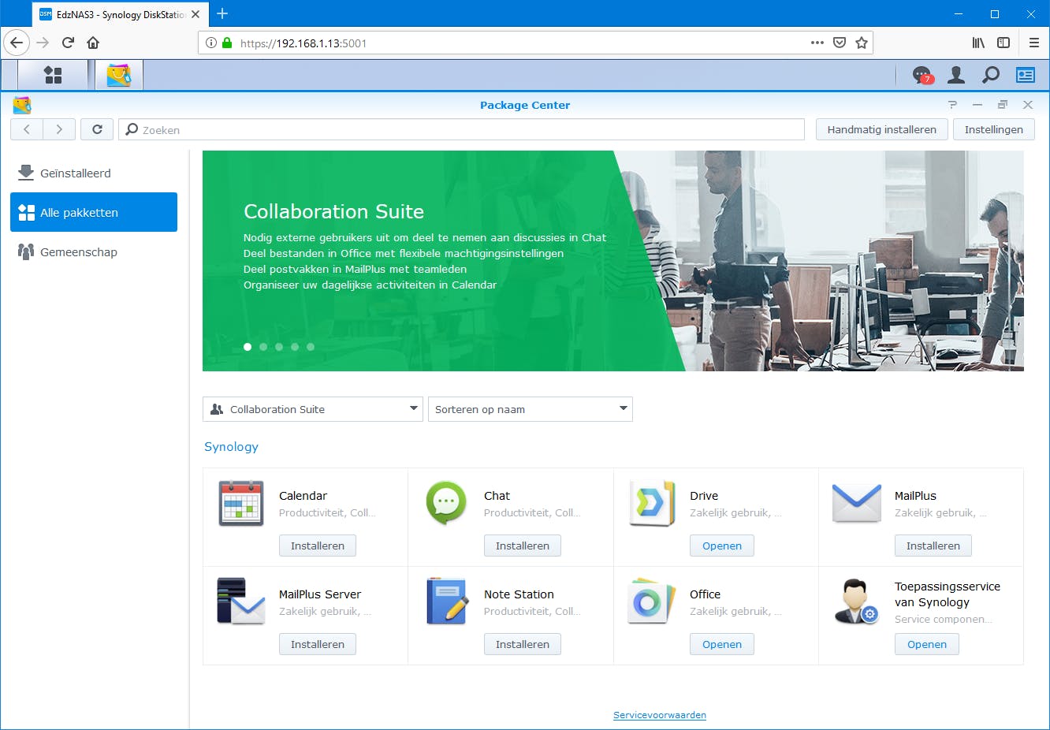Go forward in Package Center
Screen dimensions: 1050x730
[59, 129]
